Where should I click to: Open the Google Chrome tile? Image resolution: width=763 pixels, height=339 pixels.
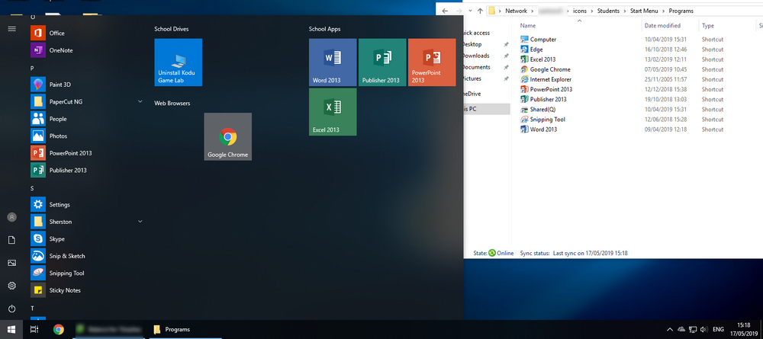pyautogui.click(x=227, y=137)
